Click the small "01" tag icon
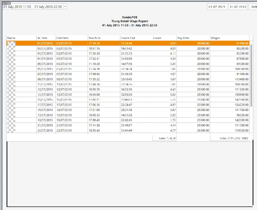The height and width of the screenshot is (210, 257). (4, 3)
